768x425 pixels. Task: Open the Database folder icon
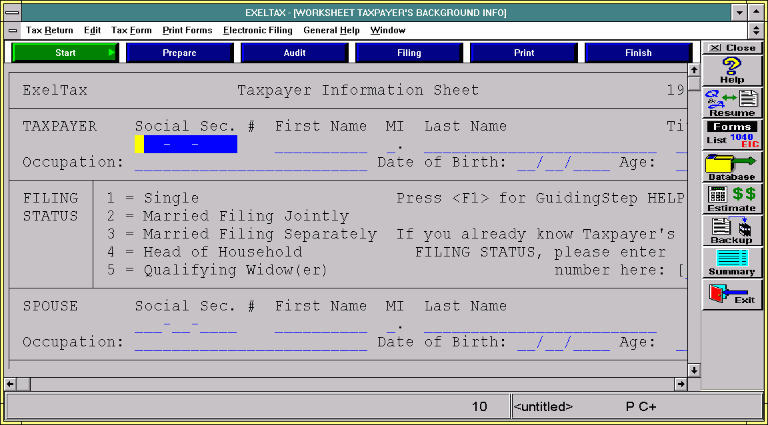tap(732, 167)
